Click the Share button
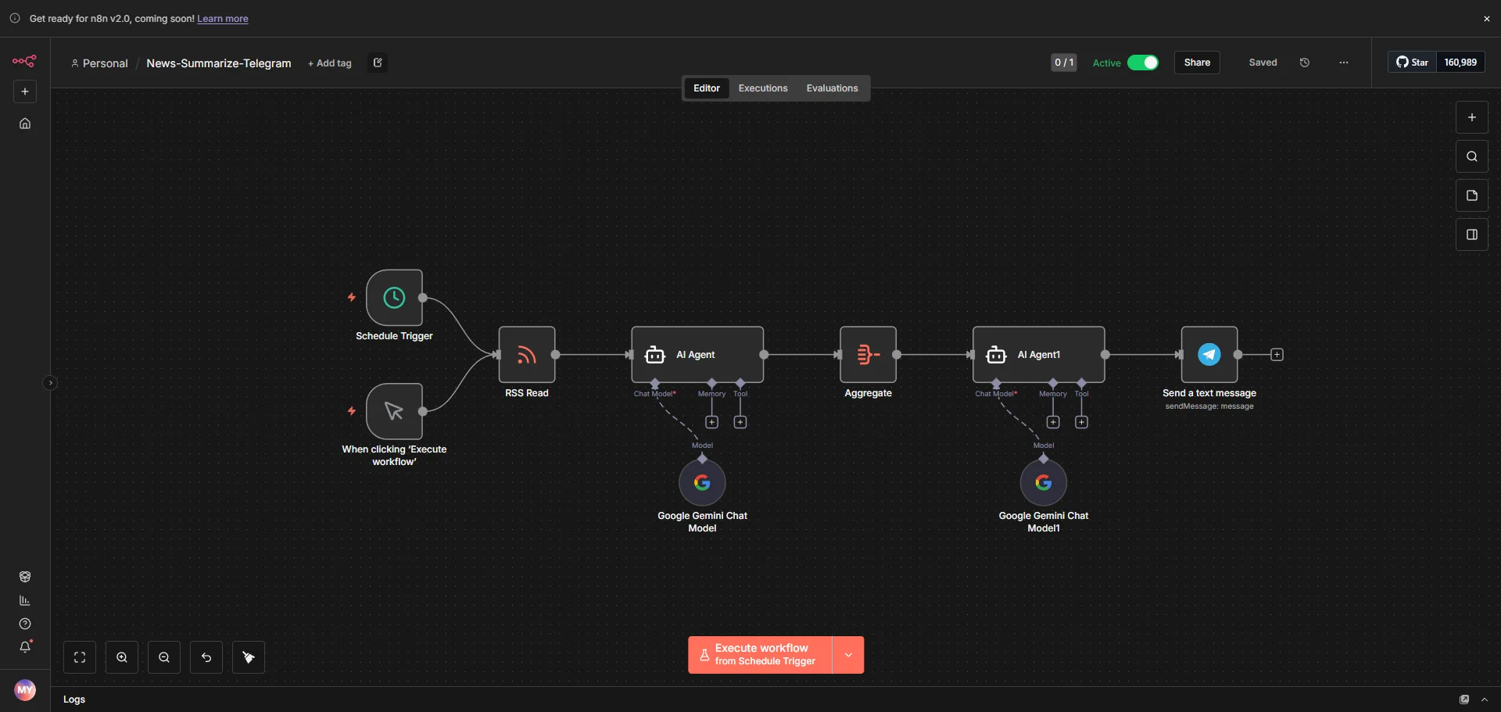The width and height of the screenshot is (1501, 712). [1196, 63]
